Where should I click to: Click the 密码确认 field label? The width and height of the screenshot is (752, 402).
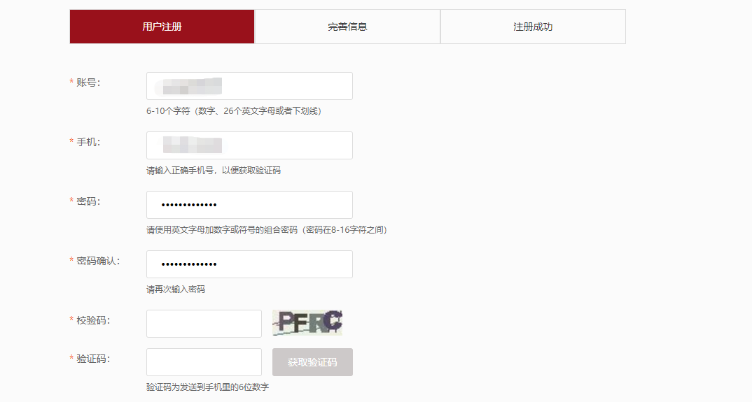tap(98, 261)
